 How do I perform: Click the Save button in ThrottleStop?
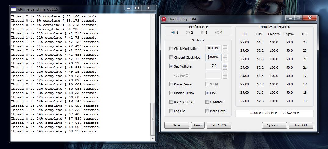coord(177,125)
